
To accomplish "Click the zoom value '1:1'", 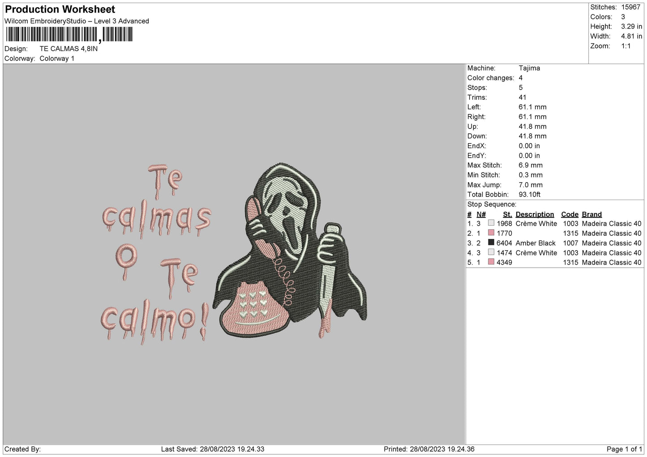I will pos(626,46).
